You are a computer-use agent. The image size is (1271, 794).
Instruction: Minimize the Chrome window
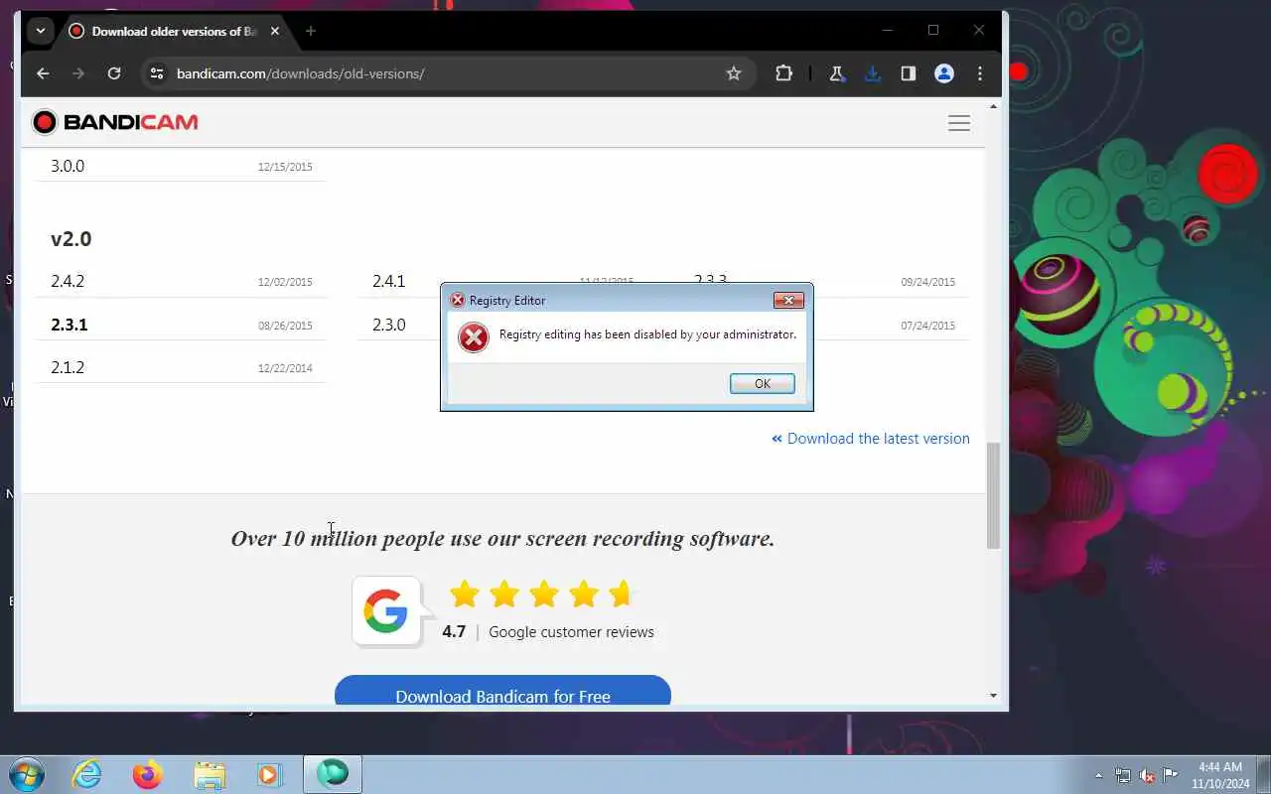pyautogui.click(x=888, y=30)
